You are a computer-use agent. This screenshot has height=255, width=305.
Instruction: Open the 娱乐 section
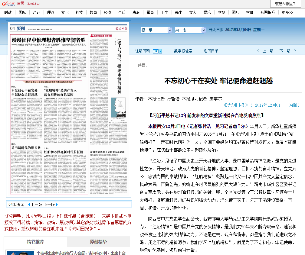coord(207,12)
